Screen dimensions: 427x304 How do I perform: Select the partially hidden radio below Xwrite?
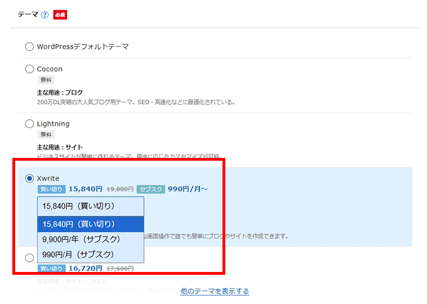coord(29,257)
